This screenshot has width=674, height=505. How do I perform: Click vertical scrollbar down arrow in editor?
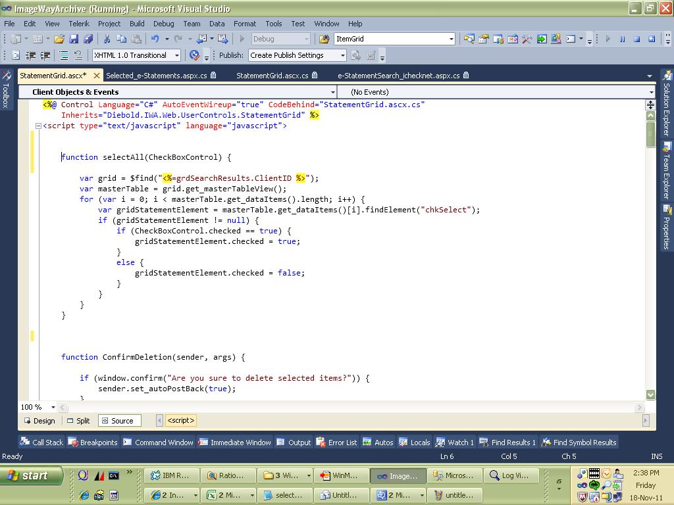651,395
